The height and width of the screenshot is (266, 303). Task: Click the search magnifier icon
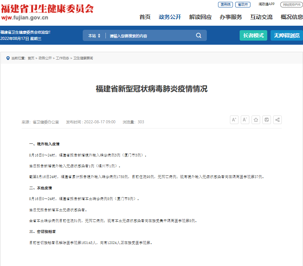click(x=198, y=35)
